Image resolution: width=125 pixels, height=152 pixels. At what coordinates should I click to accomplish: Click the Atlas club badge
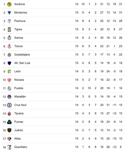(9, 139)
